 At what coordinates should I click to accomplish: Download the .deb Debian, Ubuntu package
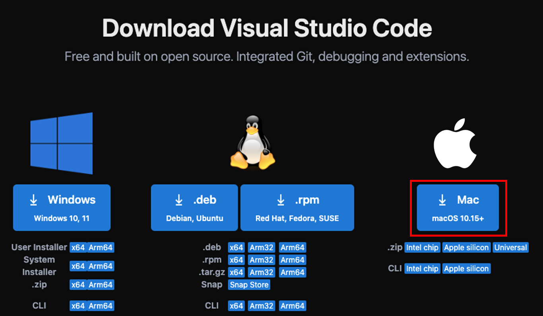[194, 208]
